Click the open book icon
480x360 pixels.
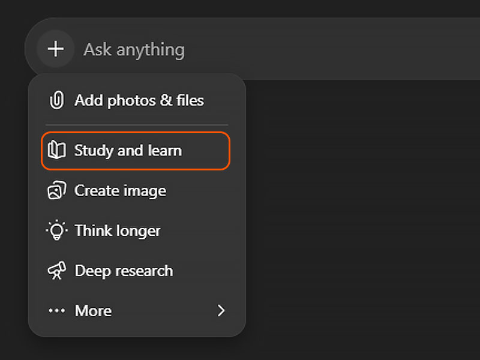pos(56,151)
